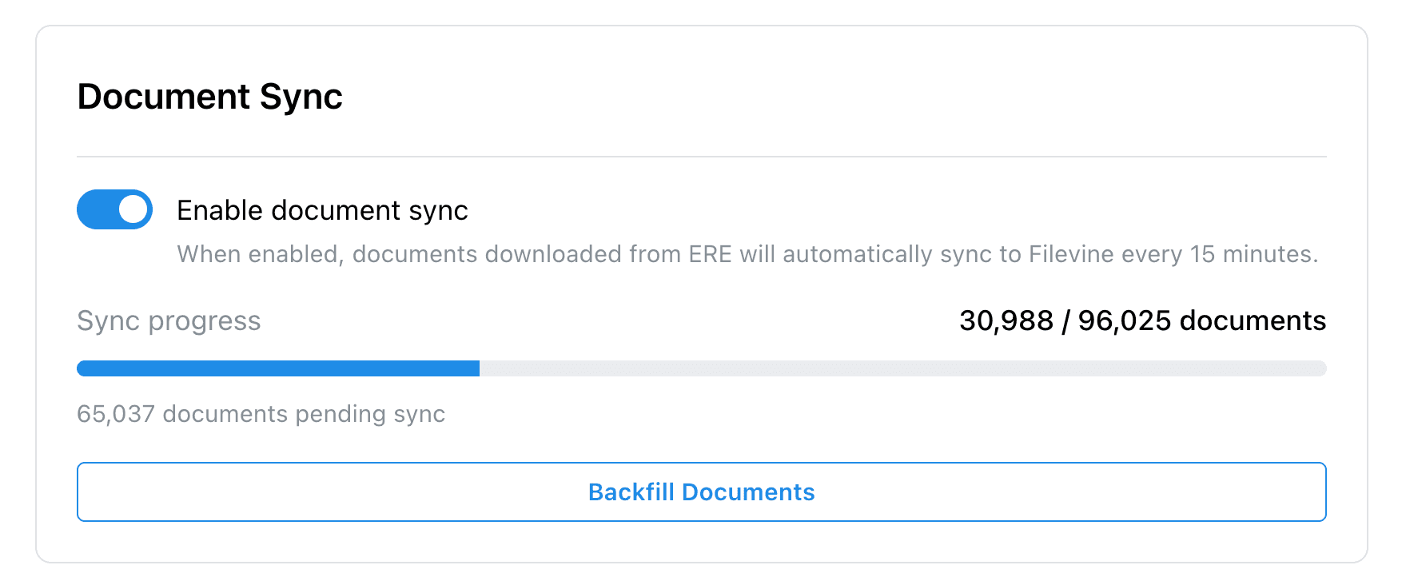The width and height of the screenshot is (1402, 585).
Task: Click the divider line under Document Sync heading
Action: [x=701, y=157]
